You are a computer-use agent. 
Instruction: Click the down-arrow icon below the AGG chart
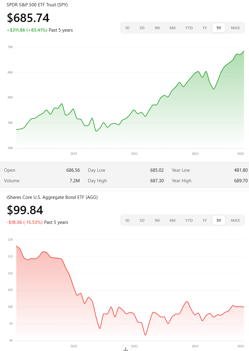pyautogui.click(x=126, y=349)
